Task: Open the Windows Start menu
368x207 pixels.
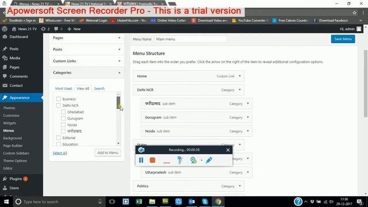Action: coord(6,202)
